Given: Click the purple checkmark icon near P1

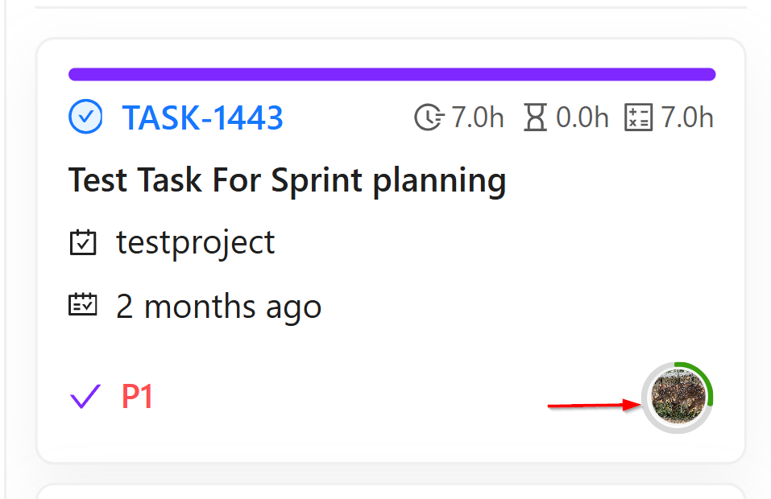Looking at the screenshot, I should coord(85,396).
